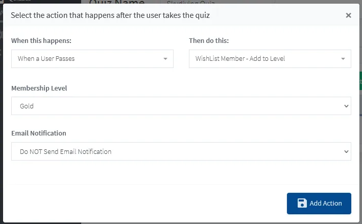Click the empty footer left of Add Action

(143, 203)
